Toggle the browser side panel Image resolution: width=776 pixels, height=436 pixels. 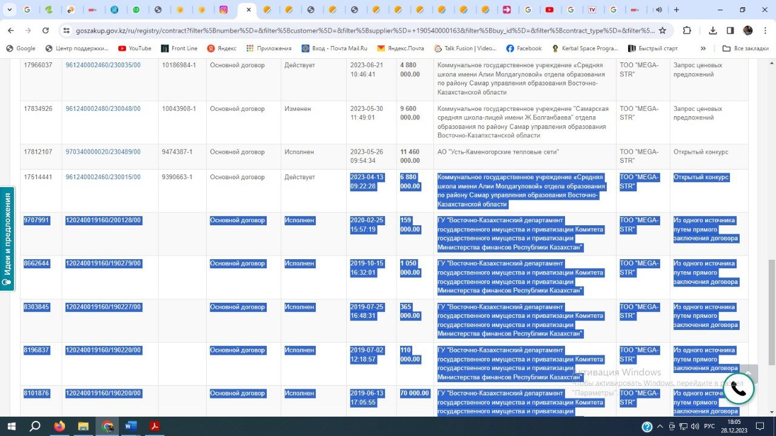click(x=731, y=30)
